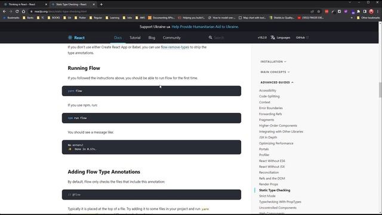
Task: Open the Blog navigation item
Action: tap(152, 38)
